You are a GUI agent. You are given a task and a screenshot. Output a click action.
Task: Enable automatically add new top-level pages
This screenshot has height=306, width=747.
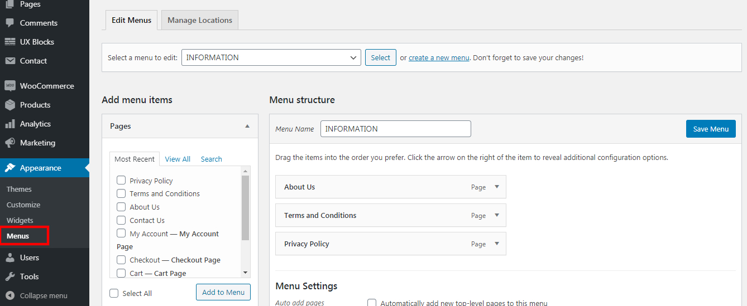click(372, 303)
